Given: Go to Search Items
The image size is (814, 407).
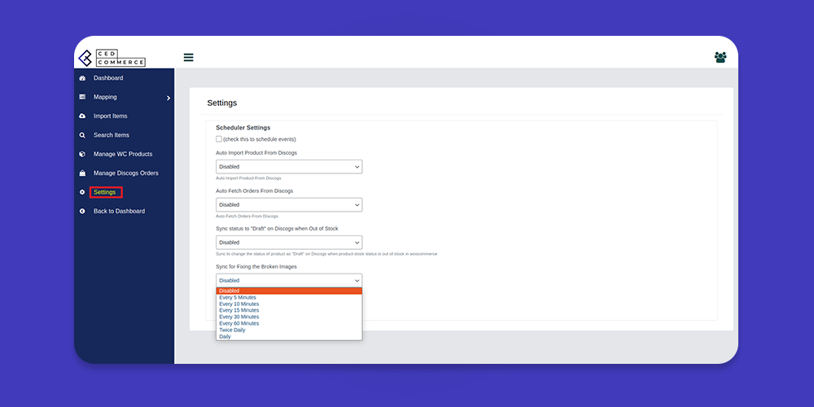Looking at the screenshot, I should tap(111, 135).
